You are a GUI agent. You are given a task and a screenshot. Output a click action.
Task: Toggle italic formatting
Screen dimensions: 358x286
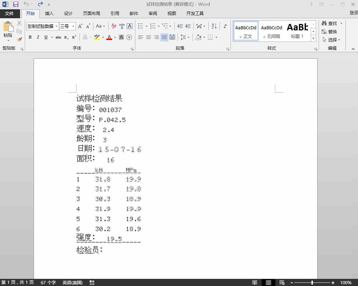[x=38, y=37]
